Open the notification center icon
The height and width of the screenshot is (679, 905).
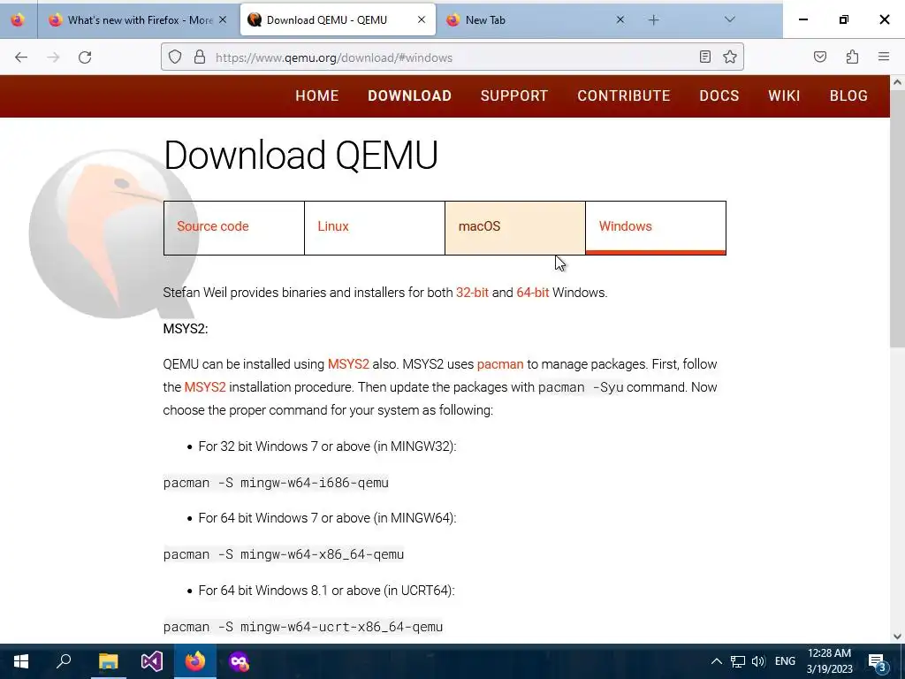[x=878, y=661]
